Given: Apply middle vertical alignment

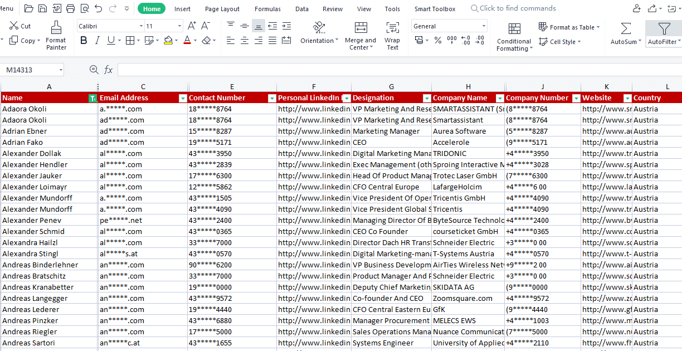Looking at the screenshot, I should point(245,26).
